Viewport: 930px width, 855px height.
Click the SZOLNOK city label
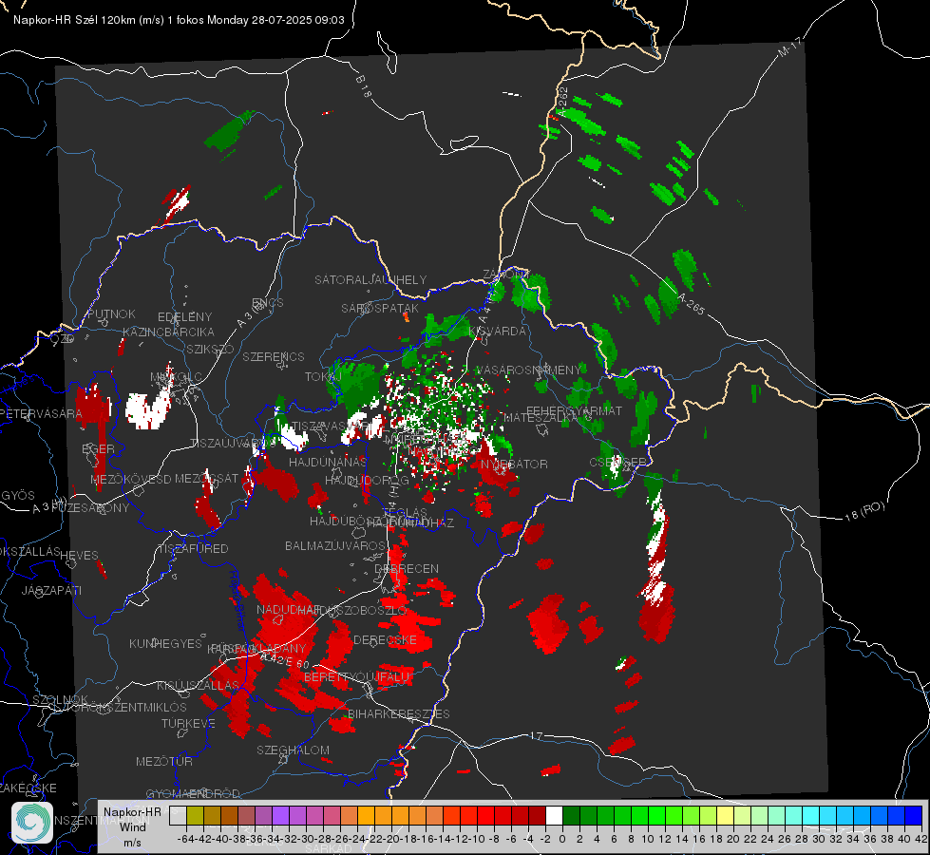[x=60, y=699]
